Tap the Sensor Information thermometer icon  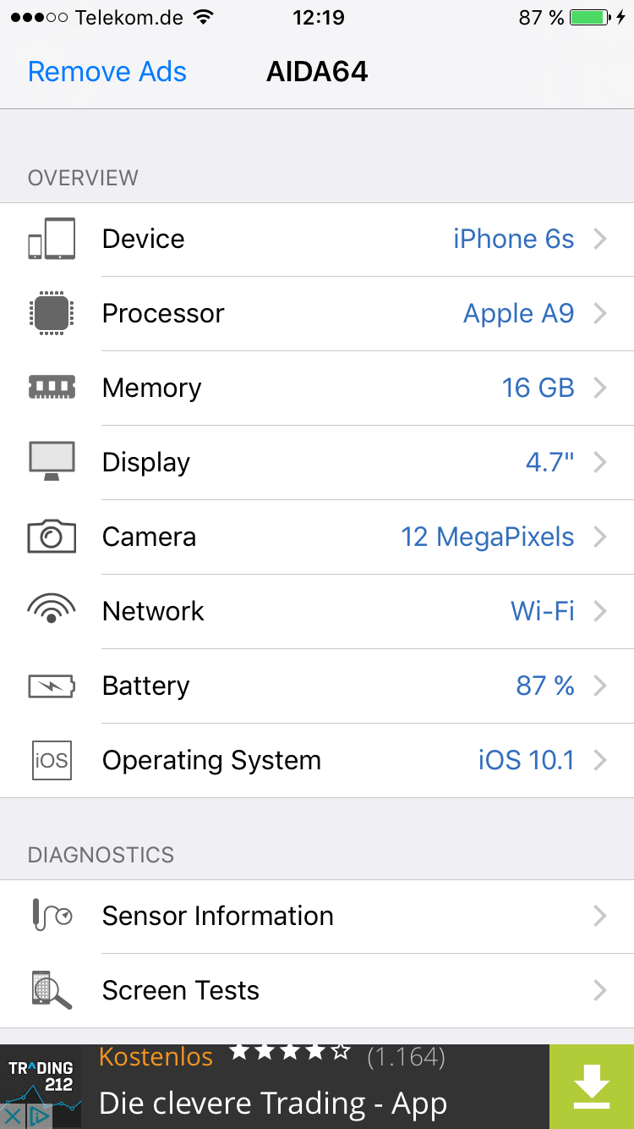pyautogui.click(x=52, y=915)
